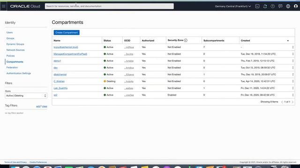Open the language globe icon

point(288,6)
